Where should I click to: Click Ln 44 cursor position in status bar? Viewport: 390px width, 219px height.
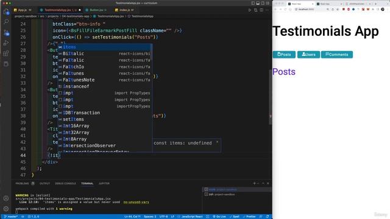point(133,217)
